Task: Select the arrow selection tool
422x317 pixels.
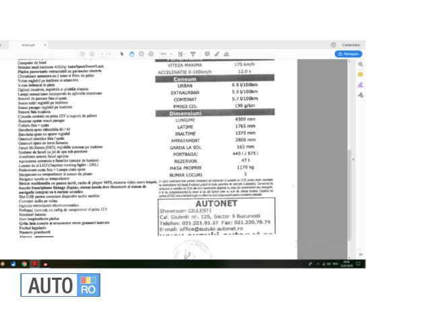Action: (x=122, y=53)
